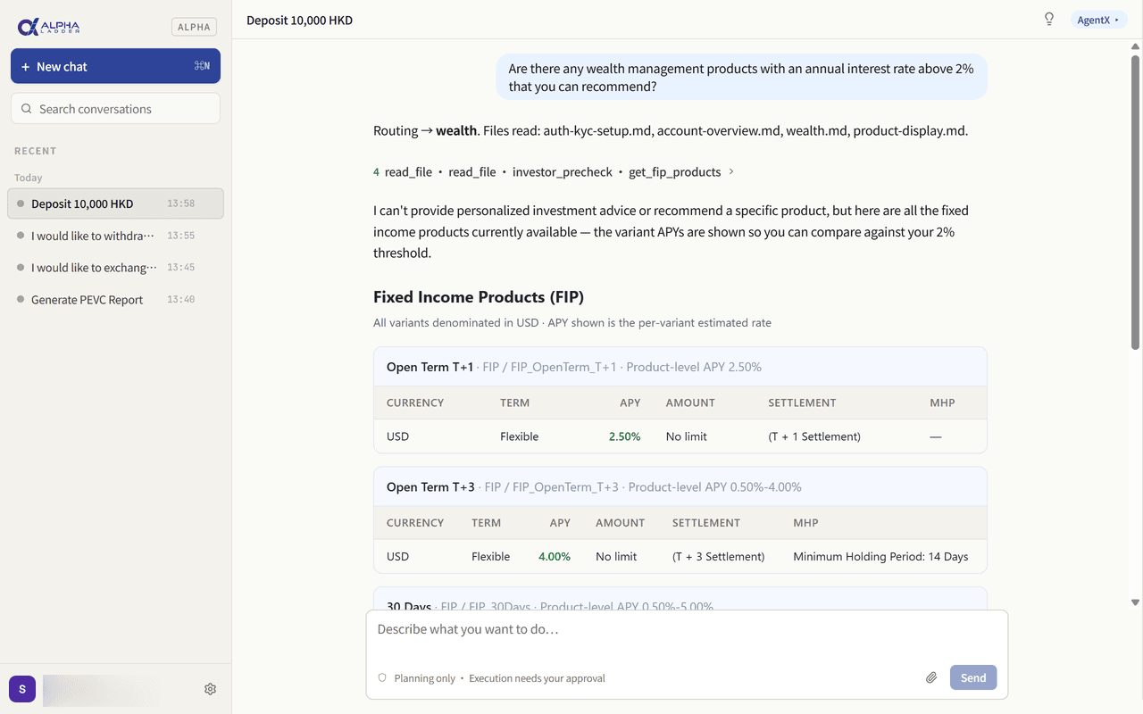Click the Alpha Ladder logo

pyautogui.click(x=48, y=27)
